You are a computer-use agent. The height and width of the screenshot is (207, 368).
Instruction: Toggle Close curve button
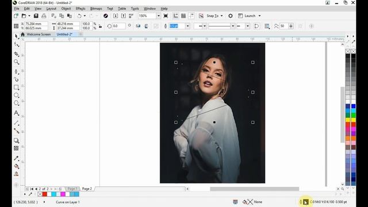point(257,26)
